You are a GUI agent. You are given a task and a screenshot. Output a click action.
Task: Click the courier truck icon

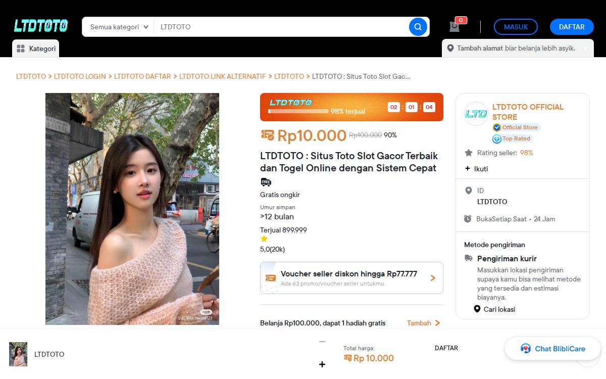click(x=469, y=258)
